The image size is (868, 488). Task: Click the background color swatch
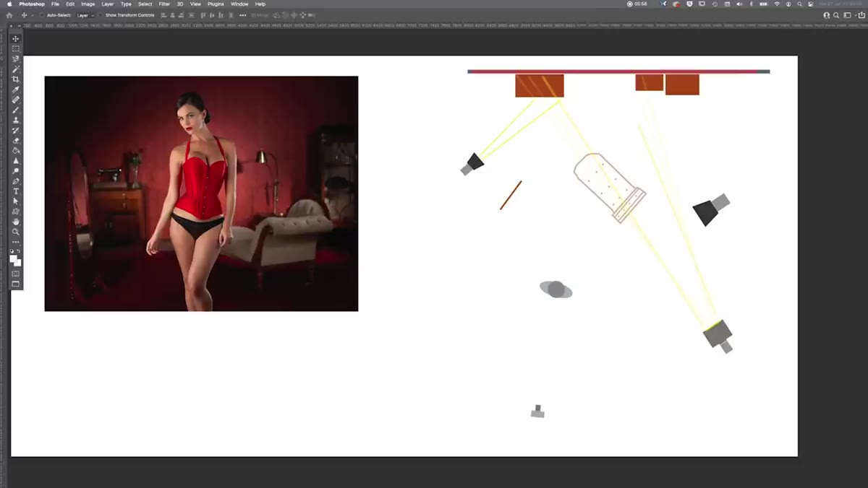pyautogui.click(x=18, y=262)
